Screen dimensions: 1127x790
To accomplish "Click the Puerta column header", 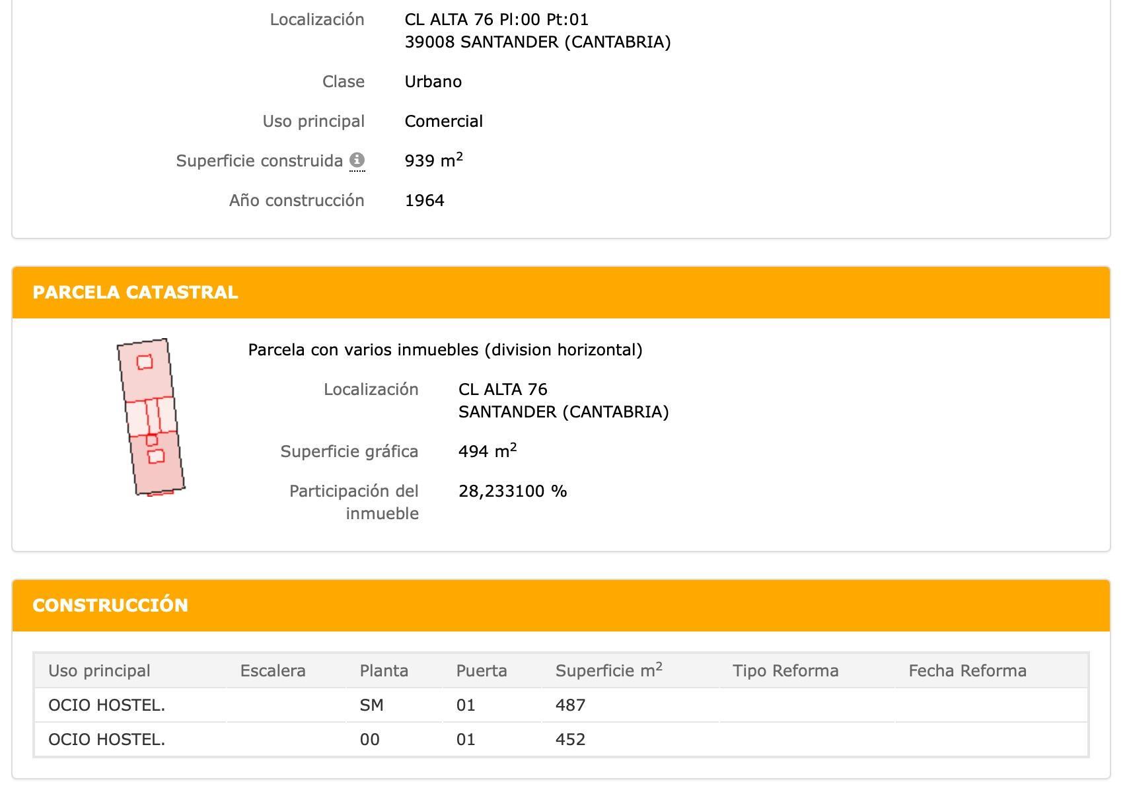I will [x=482, y=670].
